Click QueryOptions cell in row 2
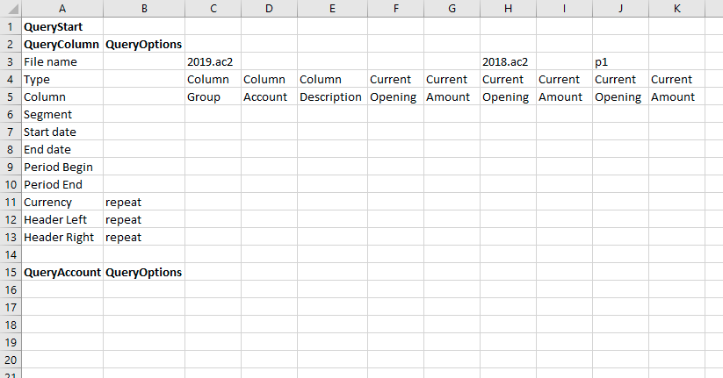The width and height of the screenshot is (723, 378). coord(143,45)
